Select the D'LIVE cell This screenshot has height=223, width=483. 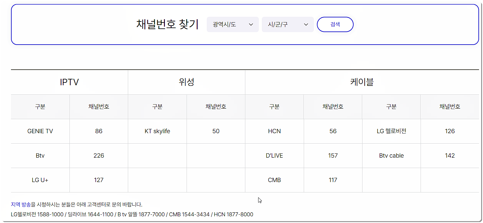(x=274, y=155)
